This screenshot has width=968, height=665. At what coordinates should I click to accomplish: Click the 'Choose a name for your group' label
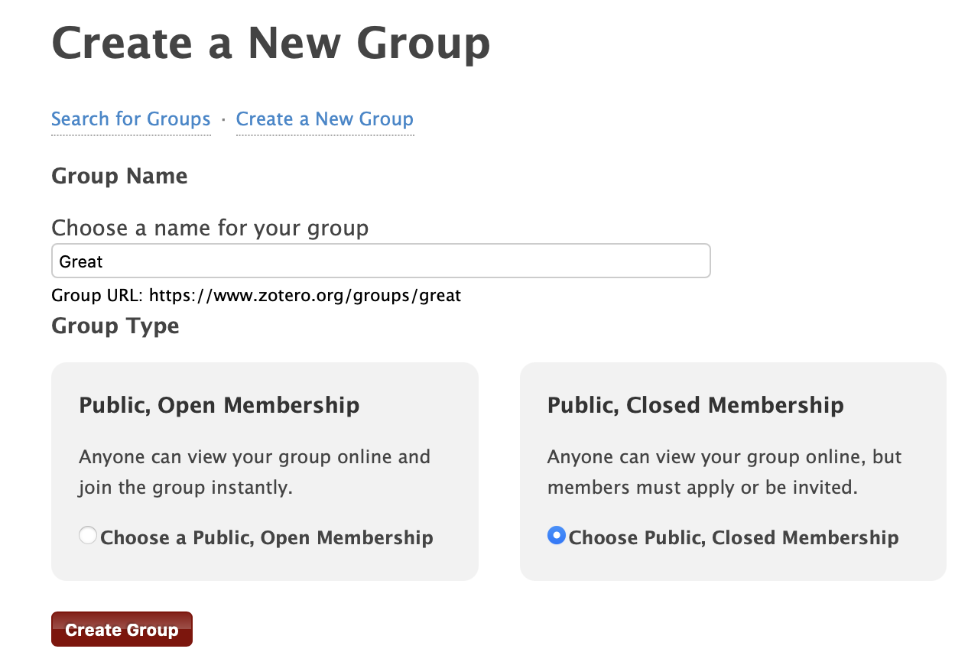pos(210,228)
